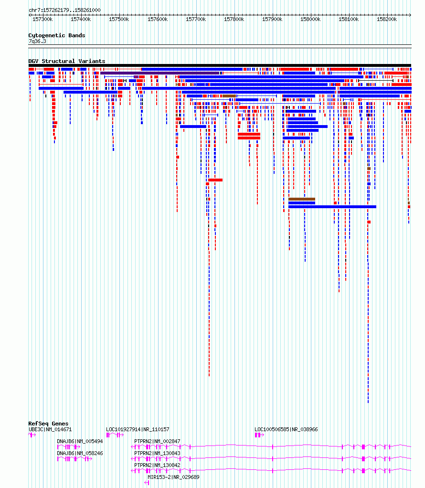Select the long purple structural variant bar
The height and width of the screenshot is (488, 425).
click(x=159, y=73)
